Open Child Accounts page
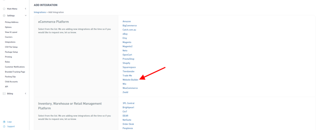 point(11,82)
